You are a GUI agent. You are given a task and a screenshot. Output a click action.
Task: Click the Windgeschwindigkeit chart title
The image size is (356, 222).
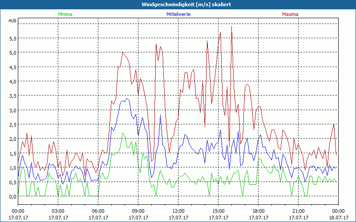point(186,4)
